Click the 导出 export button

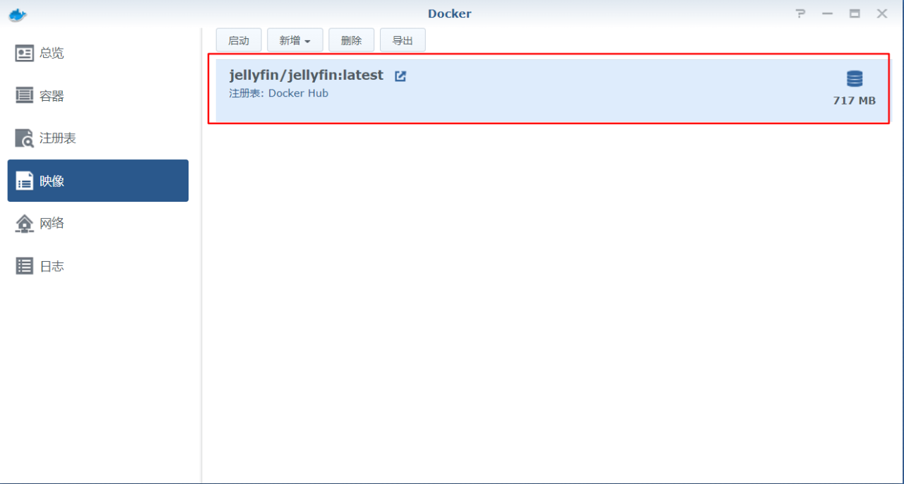tap(403, 40)
